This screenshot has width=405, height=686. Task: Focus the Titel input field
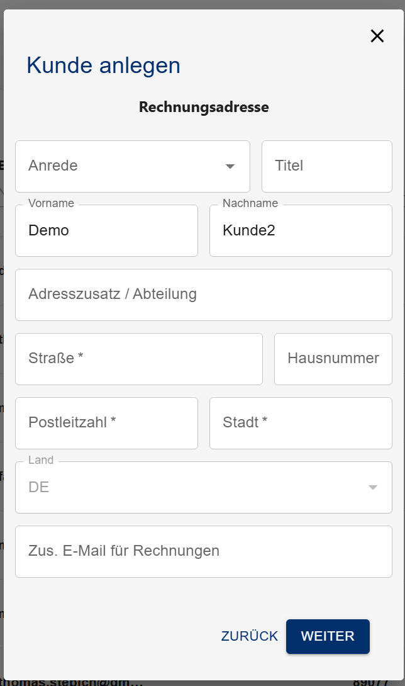326,166
